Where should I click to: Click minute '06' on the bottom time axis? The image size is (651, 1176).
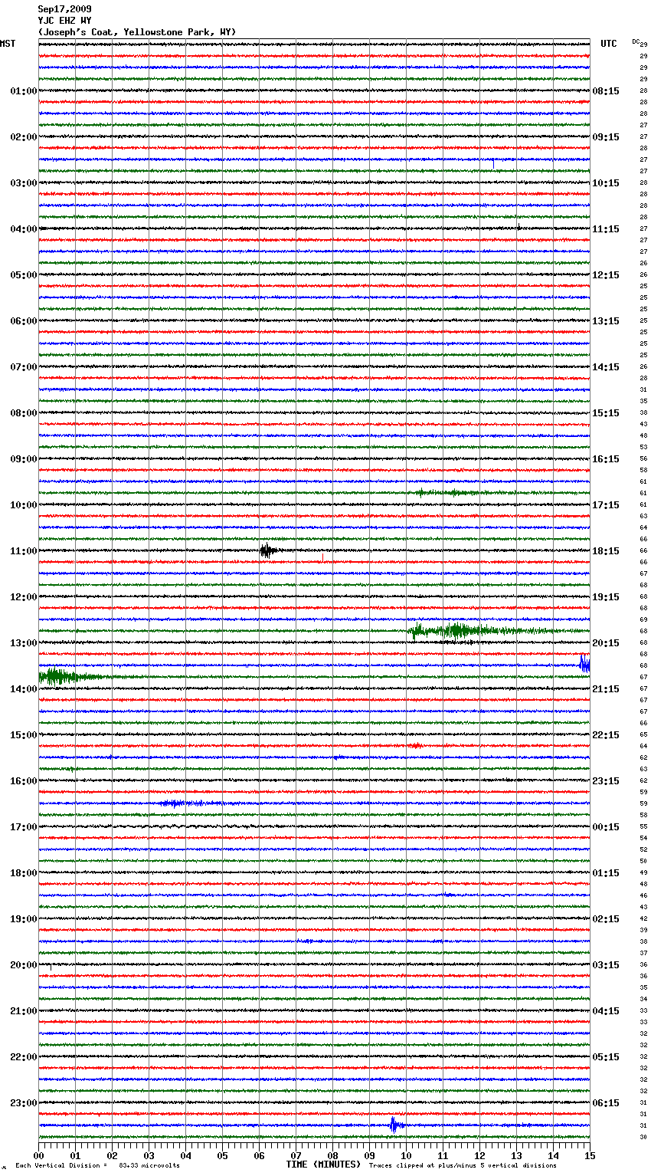point(259,1155)
